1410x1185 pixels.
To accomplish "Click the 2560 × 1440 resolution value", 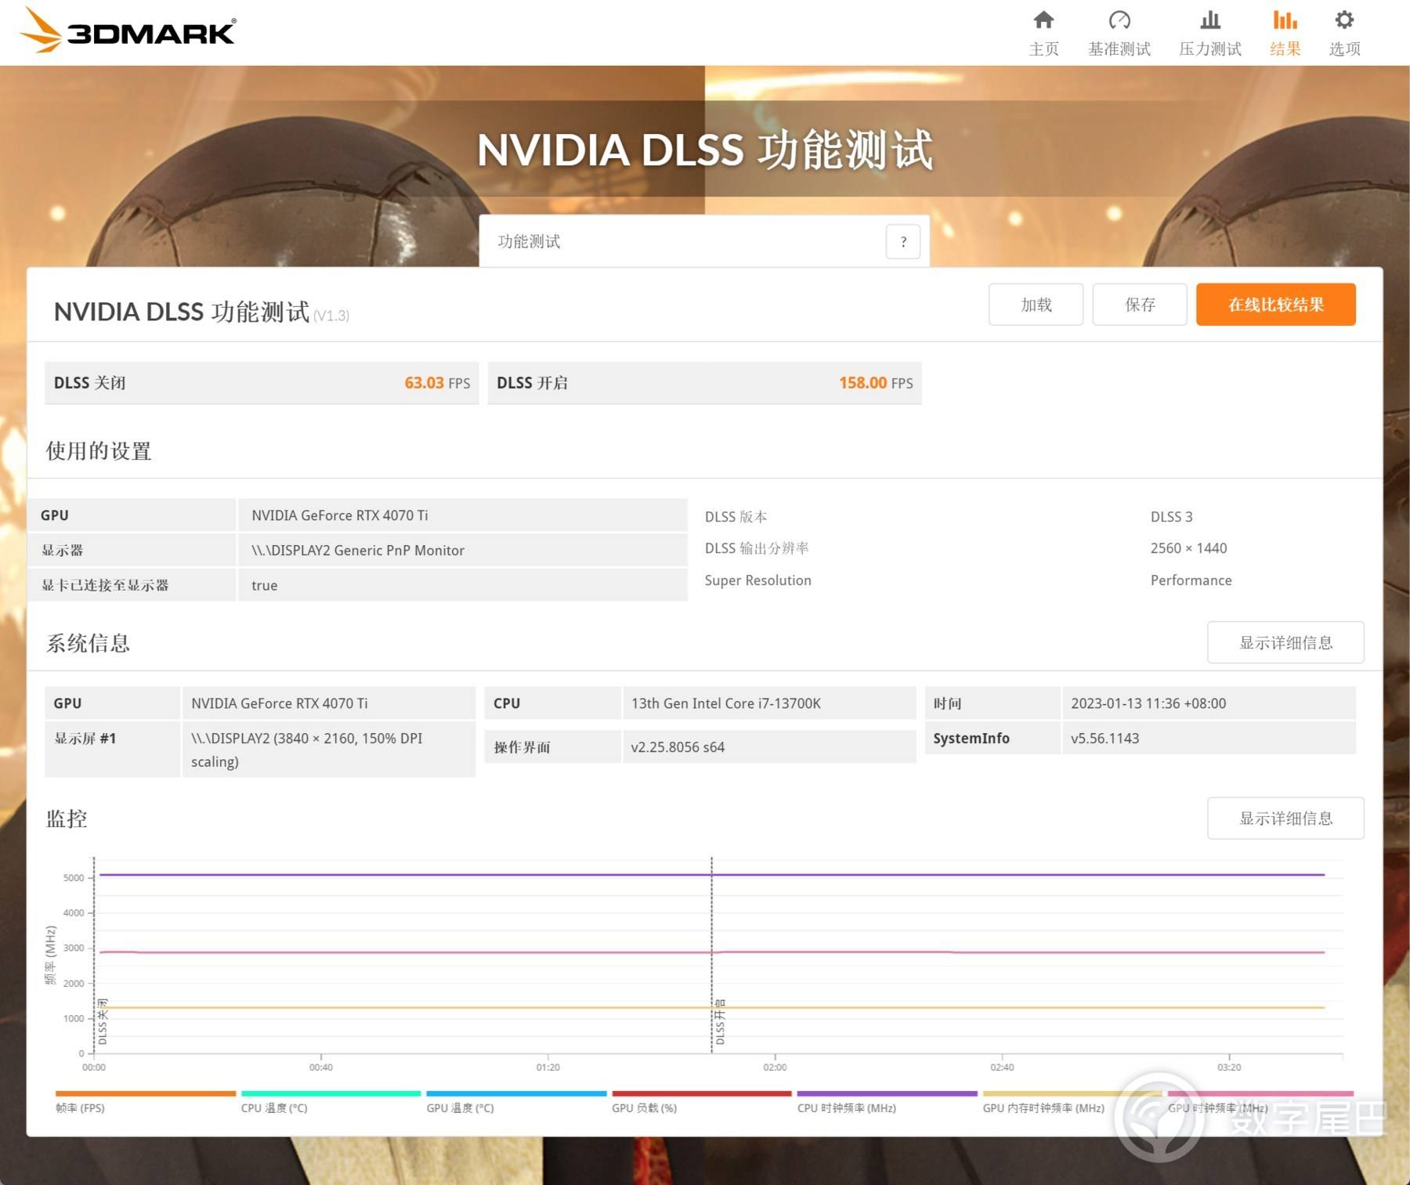I will pos(1188,548).
